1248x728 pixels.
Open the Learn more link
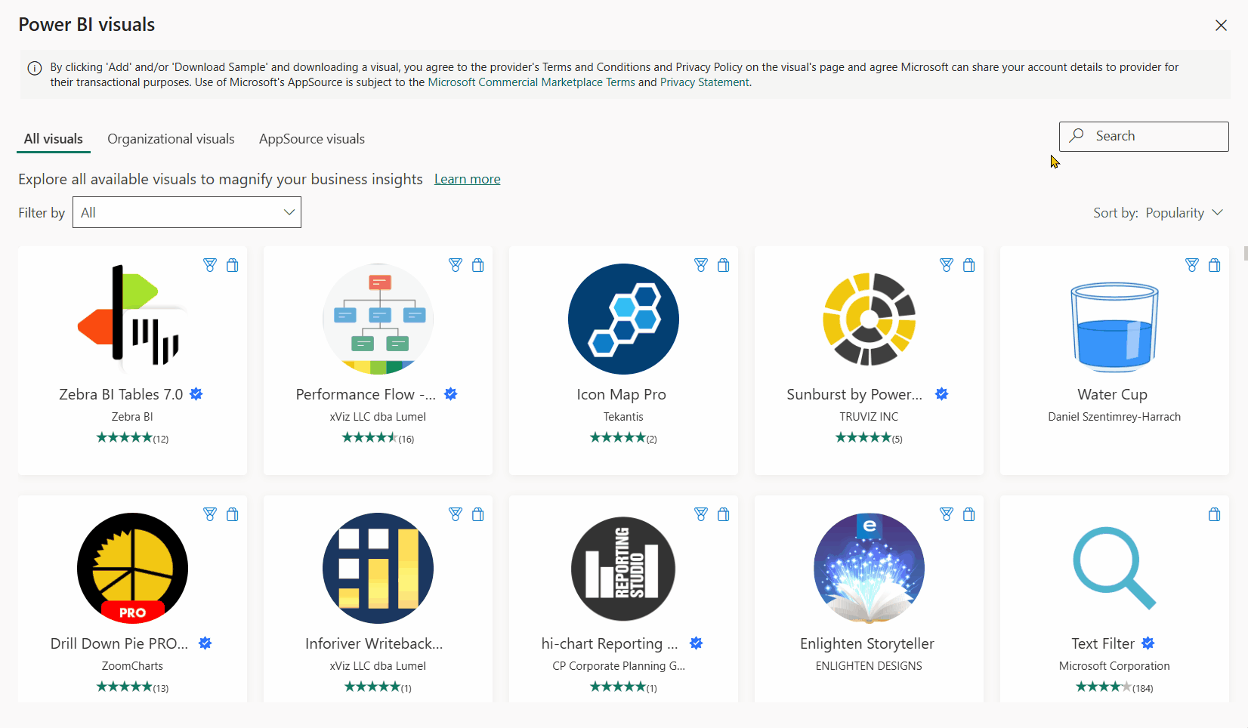pyautogui.click(x=467, y=179)
